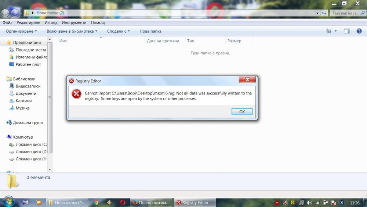Close the Registry Editor dialog with its X
Viewport: 367px width, 207px height.
pos(247,80)
